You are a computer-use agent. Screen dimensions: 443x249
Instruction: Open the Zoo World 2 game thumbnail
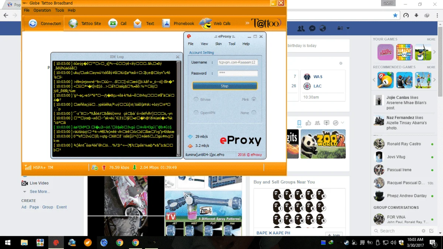(x=323, y=144)
